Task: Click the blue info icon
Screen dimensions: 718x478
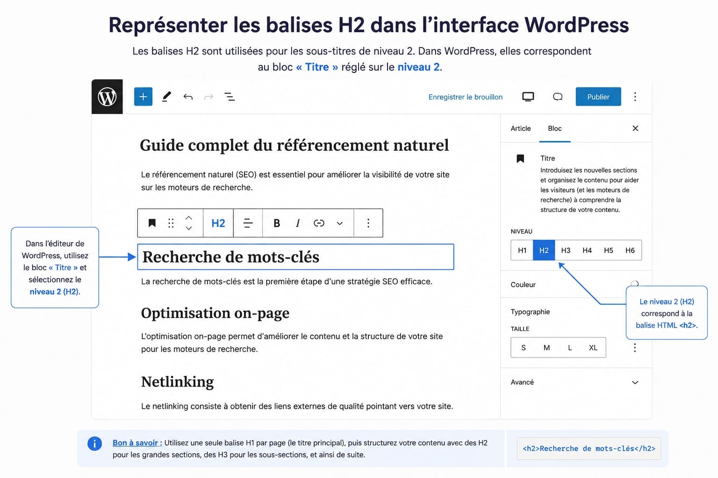Action: (95, 443)
